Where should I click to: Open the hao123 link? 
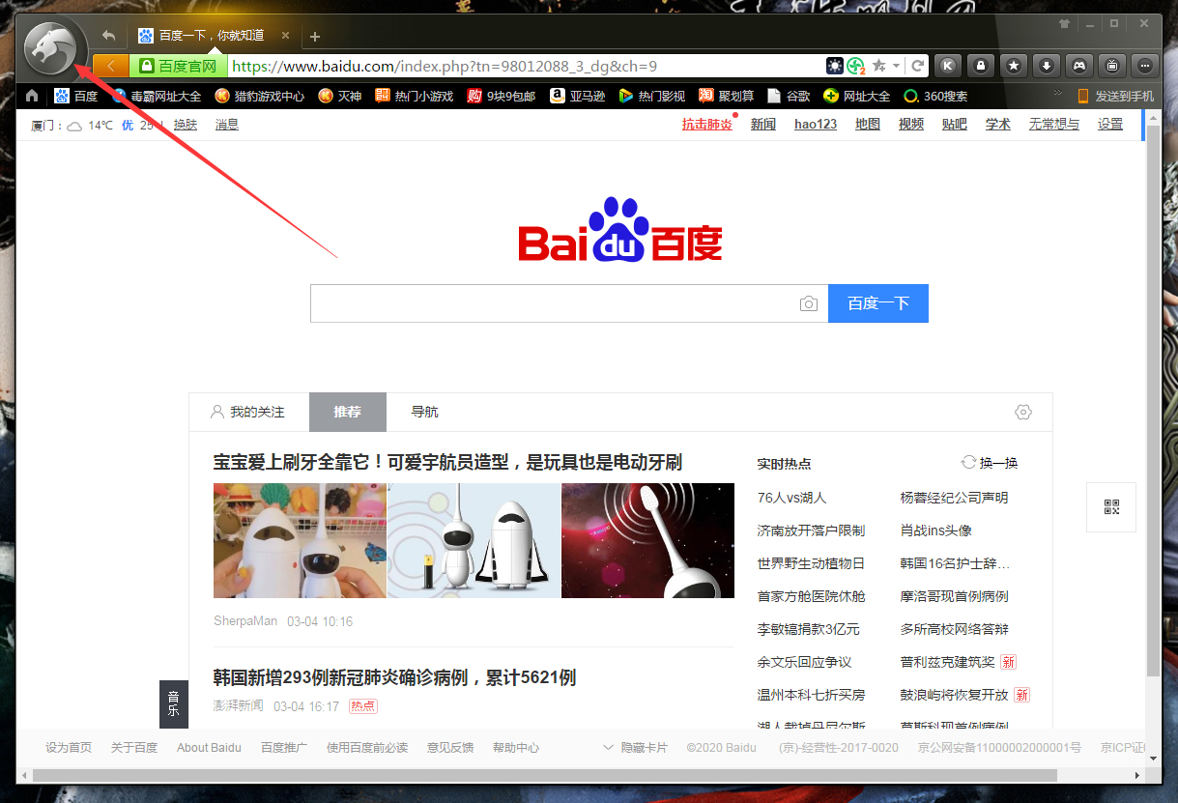click(x=815, y=124)
